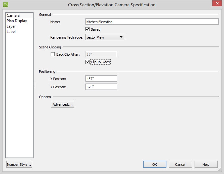224x174 pixels.
Task: Open the Number Style... dialog
Action: pyautogui.click(x=19, y=165)
